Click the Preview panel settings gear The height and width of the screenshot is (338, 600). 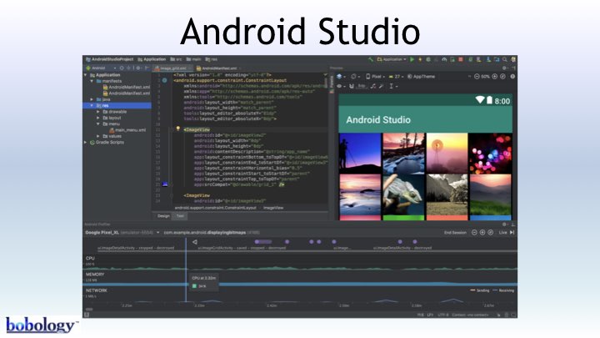click(x=504, y=68)
